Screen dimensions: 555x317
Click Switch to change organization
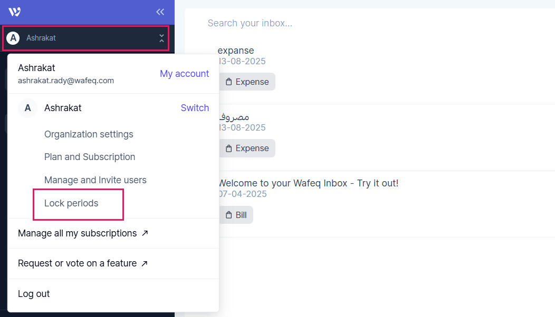pos(195,108)
